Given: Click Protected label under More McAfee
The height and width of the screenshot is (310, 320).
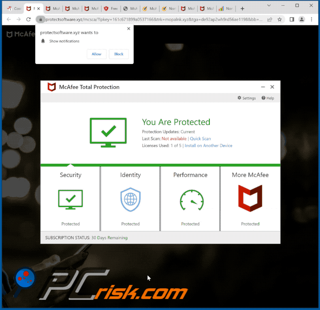Looking at the screenshot, I should pos(250,224).
